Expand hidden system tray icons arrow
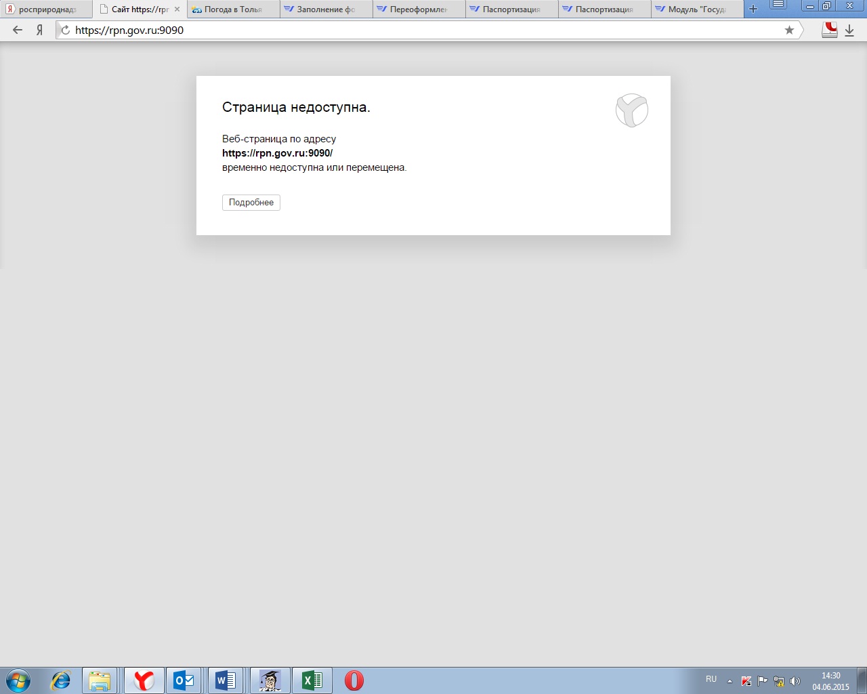Image resolution: width=867 pixels, height=694 pixels. tap(729, 681)
